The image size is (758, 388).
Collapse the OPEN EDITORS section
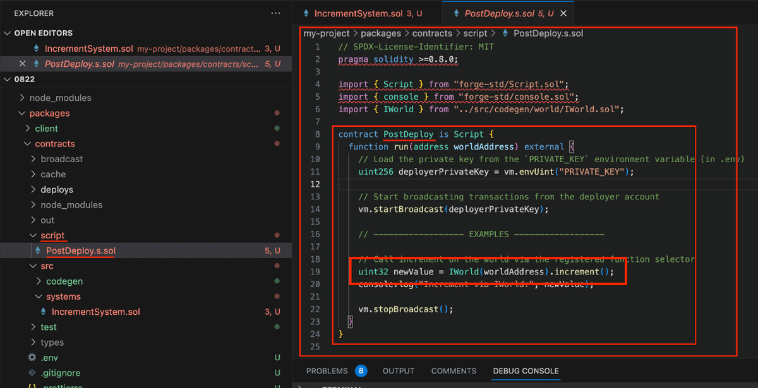coord(8,33)
